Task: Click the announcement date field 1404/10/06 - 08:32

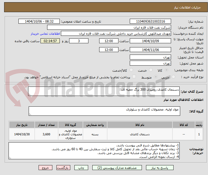Action: [39, 21]
